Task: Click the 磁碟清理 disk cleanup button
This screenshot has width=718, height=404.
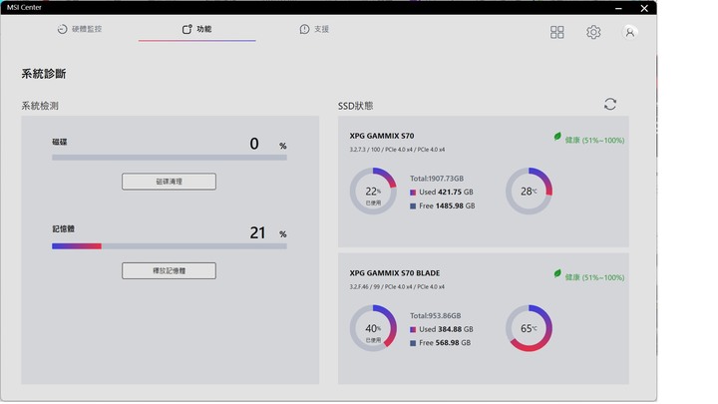Action: point(169,182)
